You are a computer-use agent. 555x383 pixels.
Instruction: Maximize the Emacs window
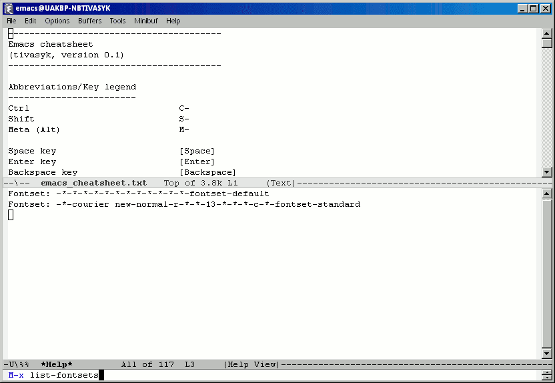tap(534, 9)
